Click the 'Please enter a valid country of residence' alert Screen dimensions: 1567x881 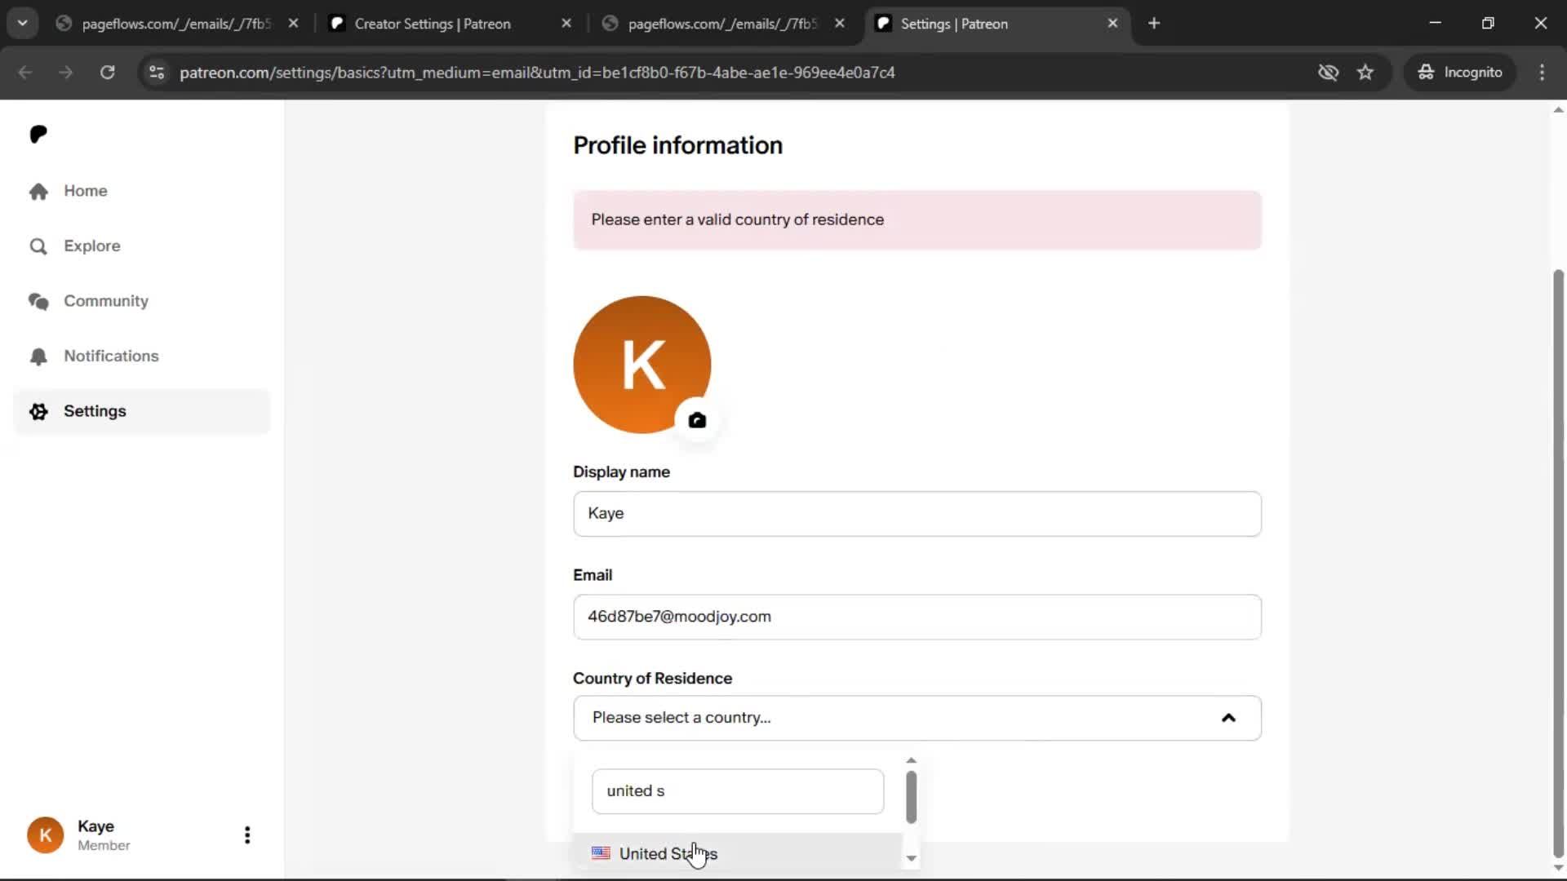(917, 220)
